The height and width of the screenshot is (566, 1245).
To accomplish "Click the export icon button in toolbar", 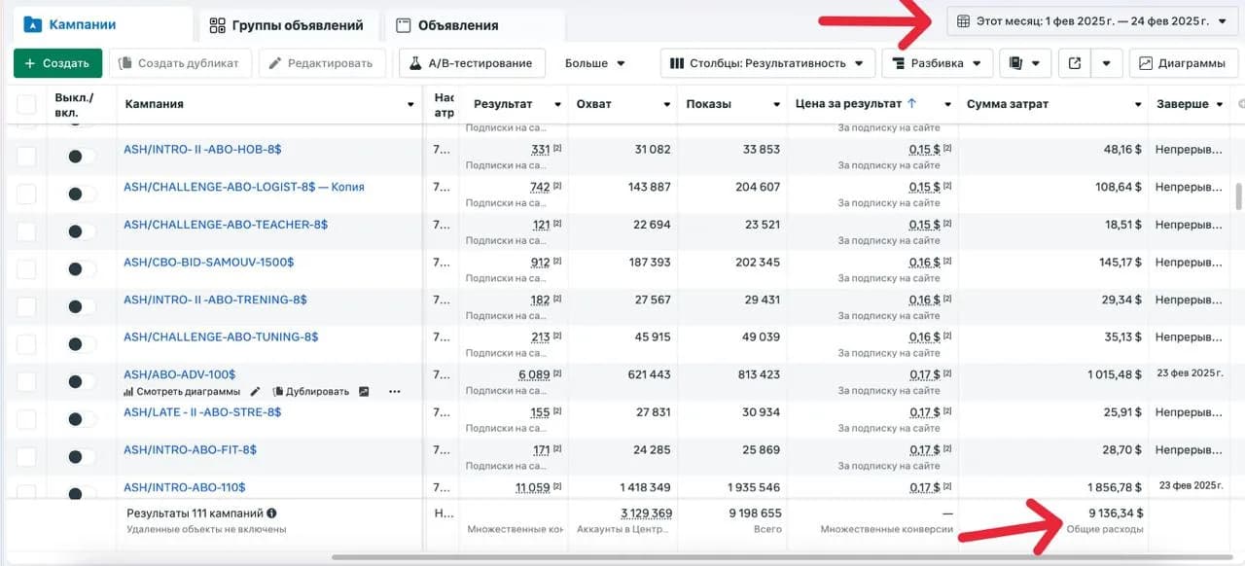I will click(x=1074, y=63).
